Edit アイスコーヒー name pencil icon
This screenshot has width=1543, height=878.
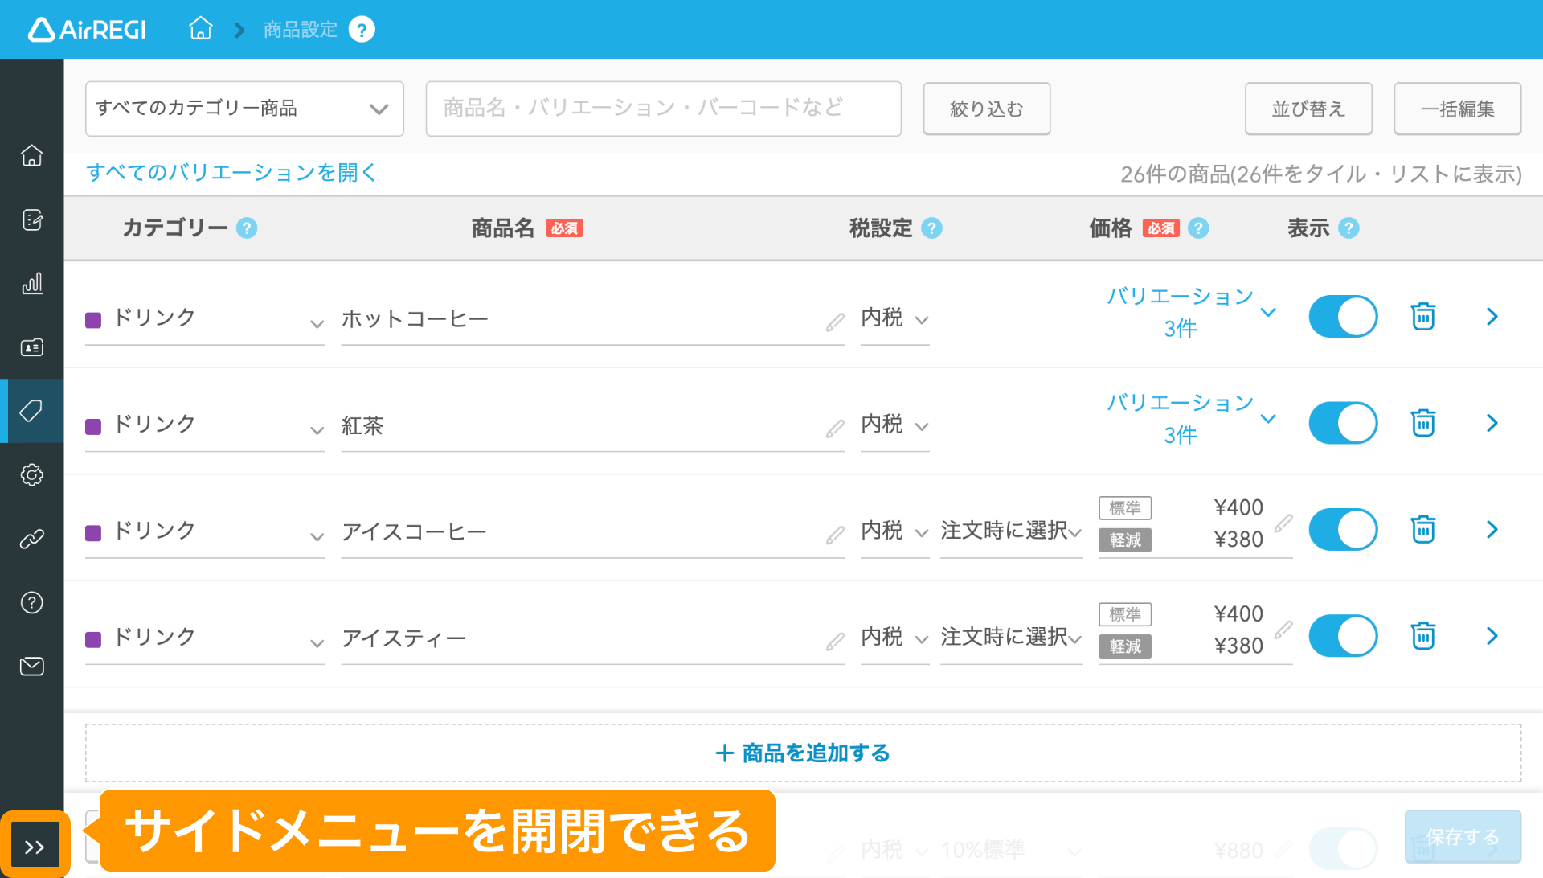[835, 535]
